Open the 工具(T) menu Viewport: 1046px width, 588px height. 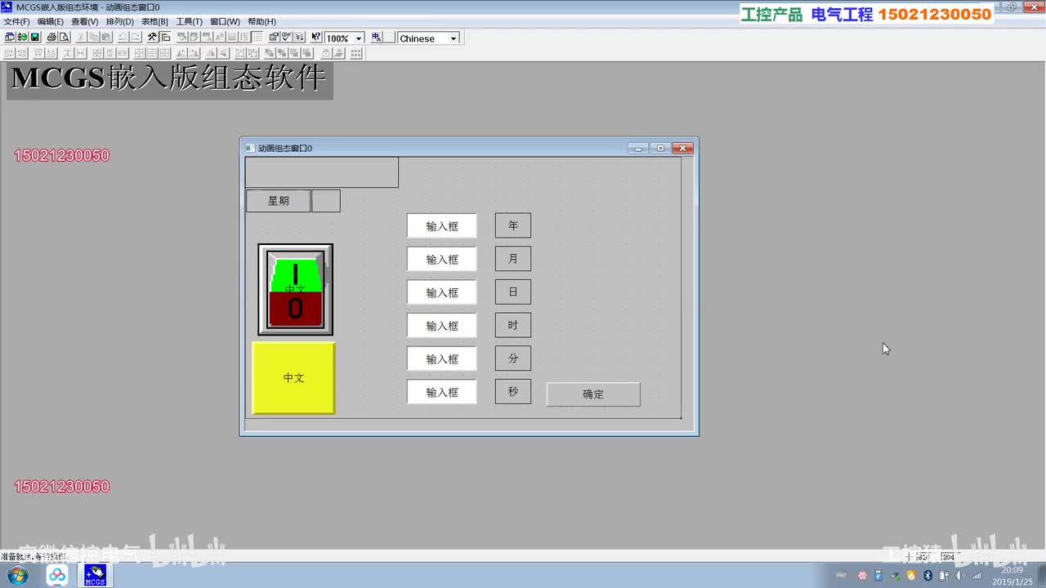click(x=190, y=21)
